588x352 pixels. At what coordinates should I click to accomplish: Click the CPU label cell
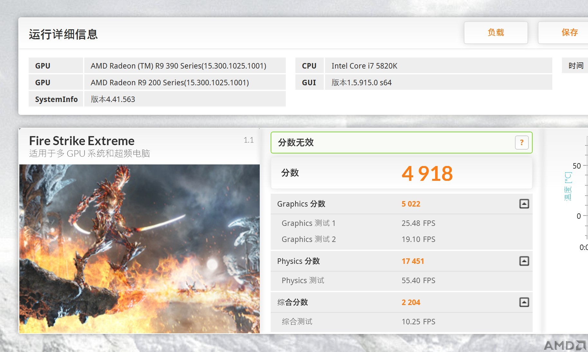pos(309,66)
